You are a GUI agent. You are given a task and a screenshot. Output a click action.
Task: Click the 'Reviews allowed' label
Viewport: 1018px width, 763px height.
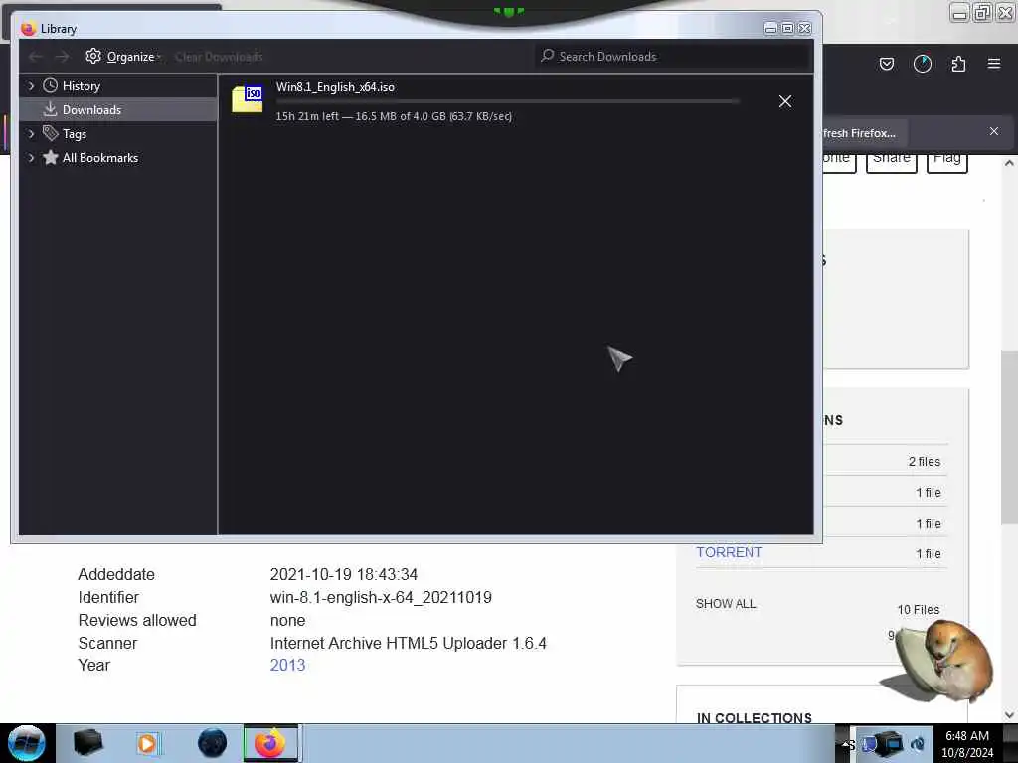(x=137, y=620)
